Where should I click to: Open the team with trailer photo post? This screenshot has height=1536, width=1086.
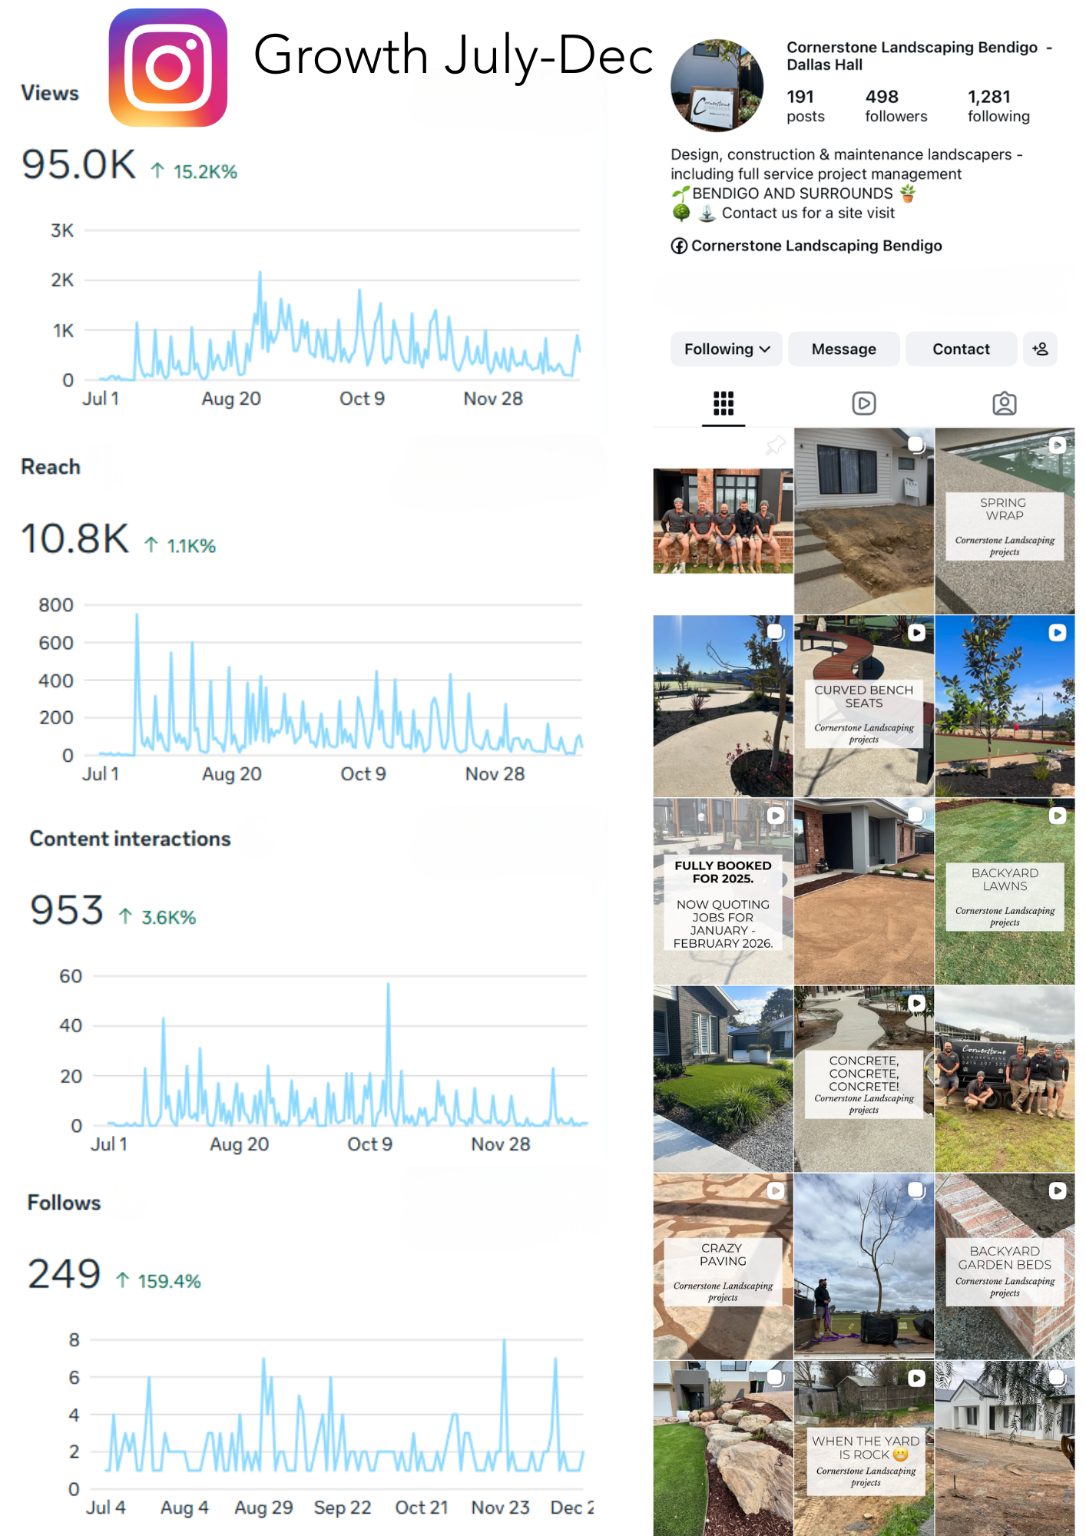pos(1005,1079)
